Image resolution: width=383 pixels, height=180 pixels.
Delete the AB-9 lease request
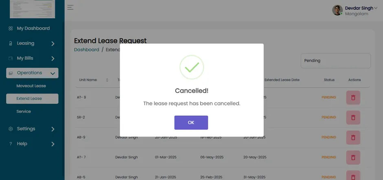tap(353, 138)
